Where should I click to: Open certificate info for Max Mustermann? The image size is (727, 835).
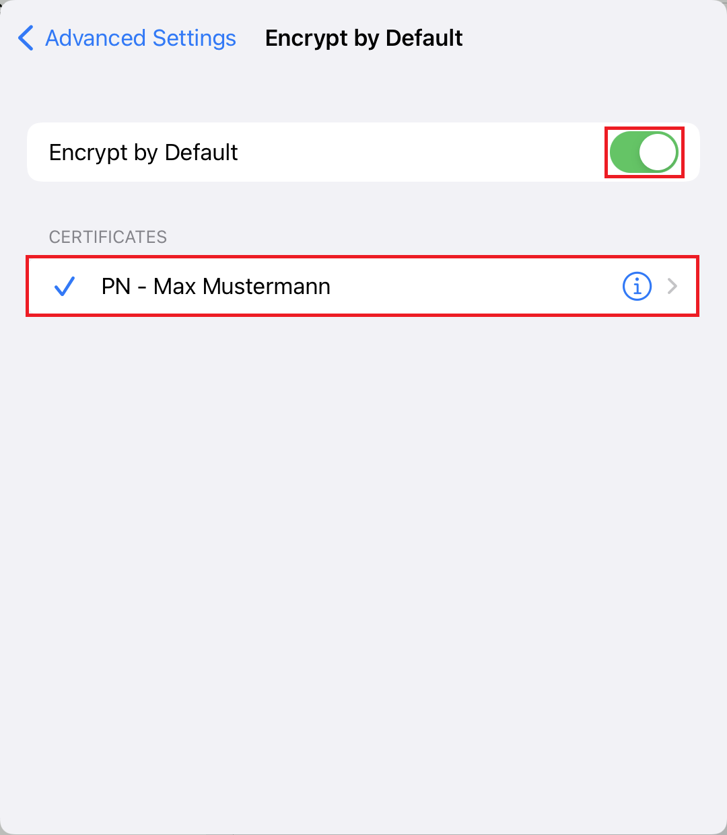point(636,287)
